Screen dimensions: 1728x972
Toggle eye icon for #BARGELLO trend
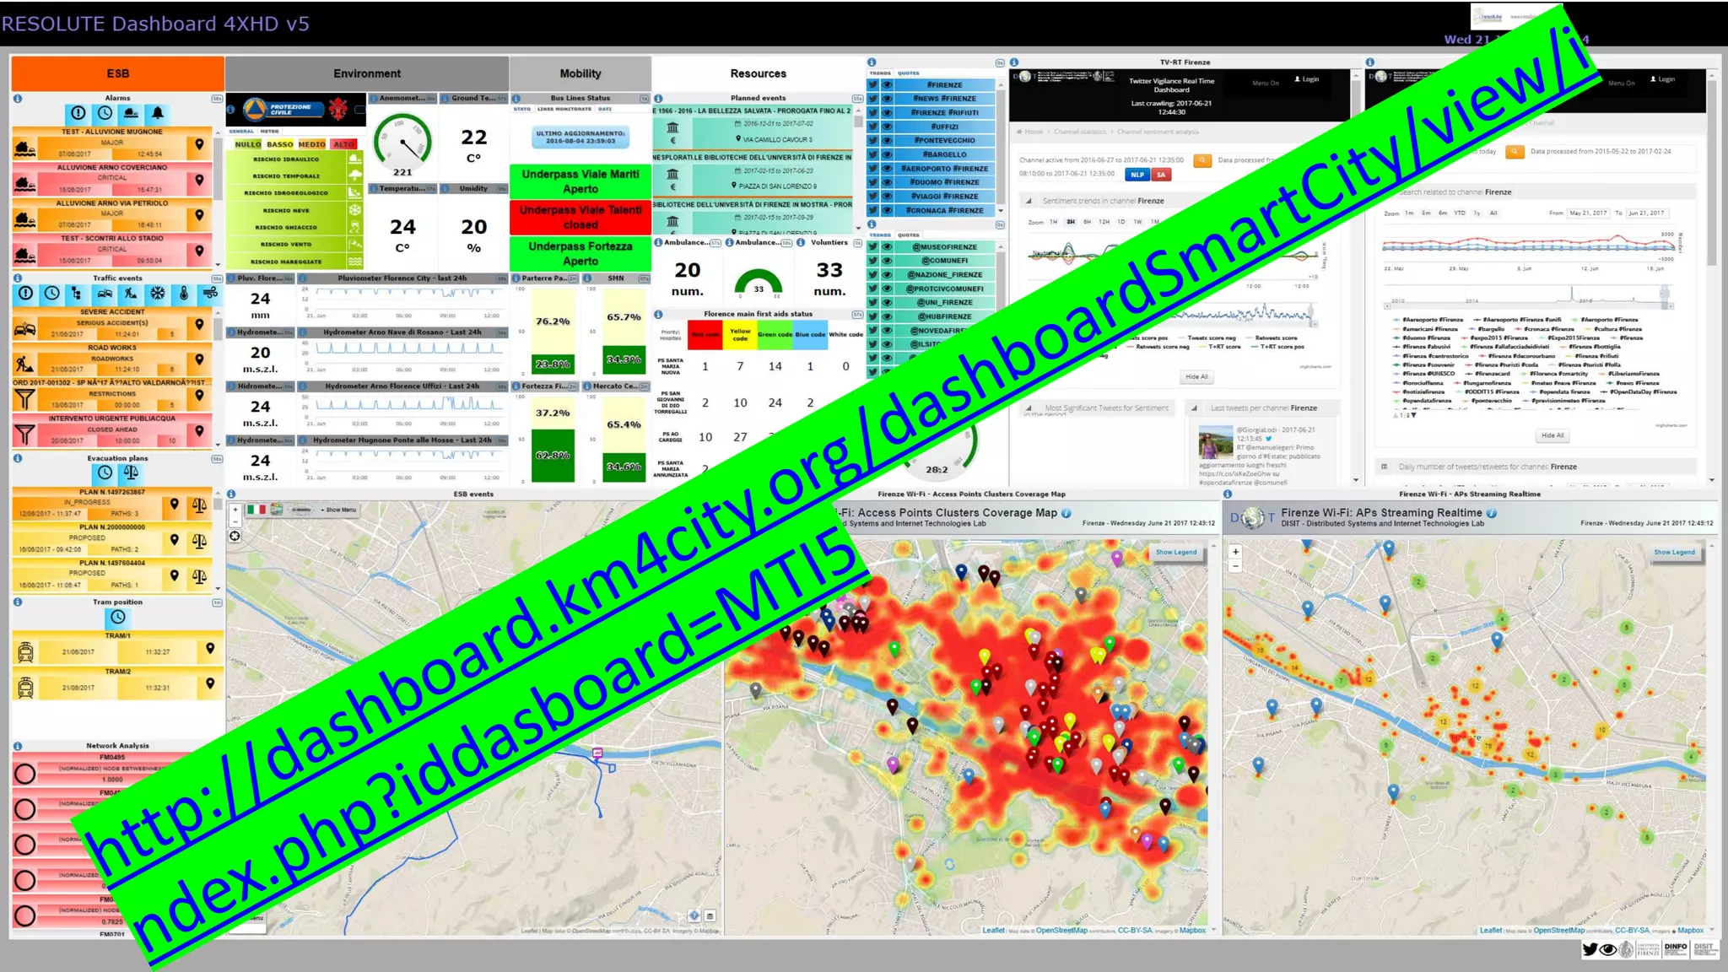point(887,154)
